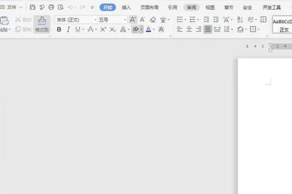Viewport: 292px width, 194px height.
Task: Click the phonetic guide 变 icon
Action: tap(163, 20)
